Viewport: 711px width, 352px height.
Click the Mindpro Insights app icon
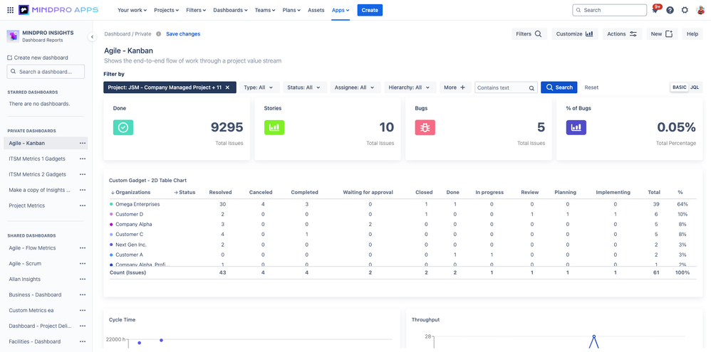pos(13,36)
